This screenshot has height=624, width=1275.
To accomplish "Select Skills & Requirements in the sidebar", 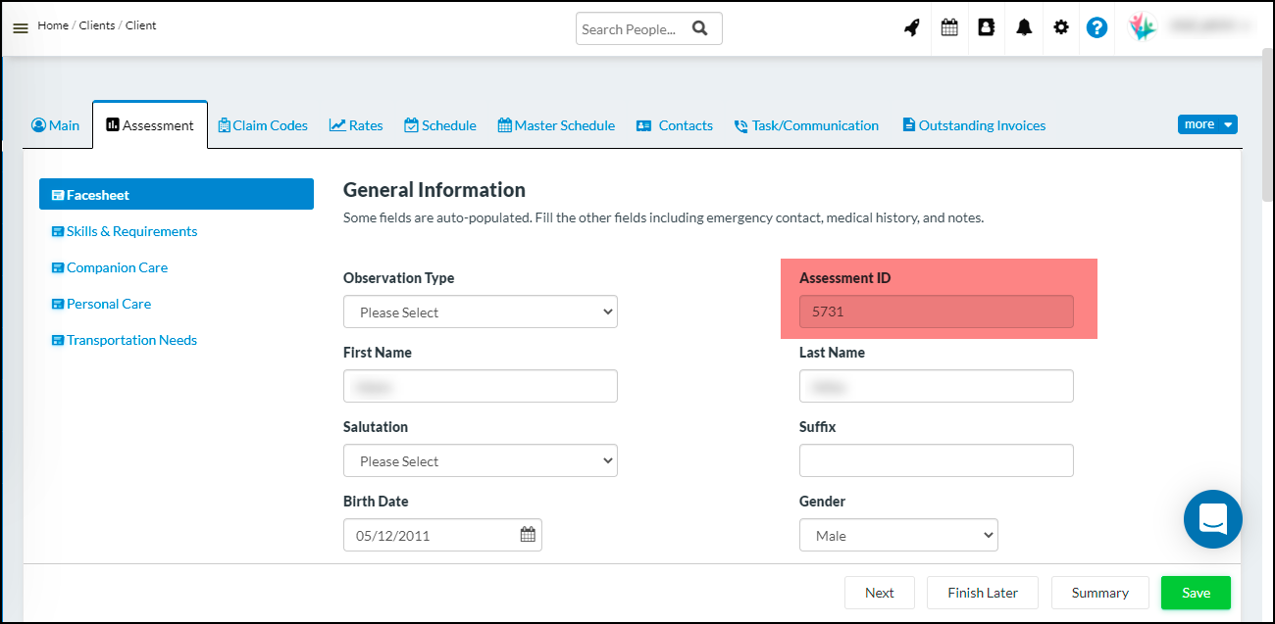I will pos(131,231).
